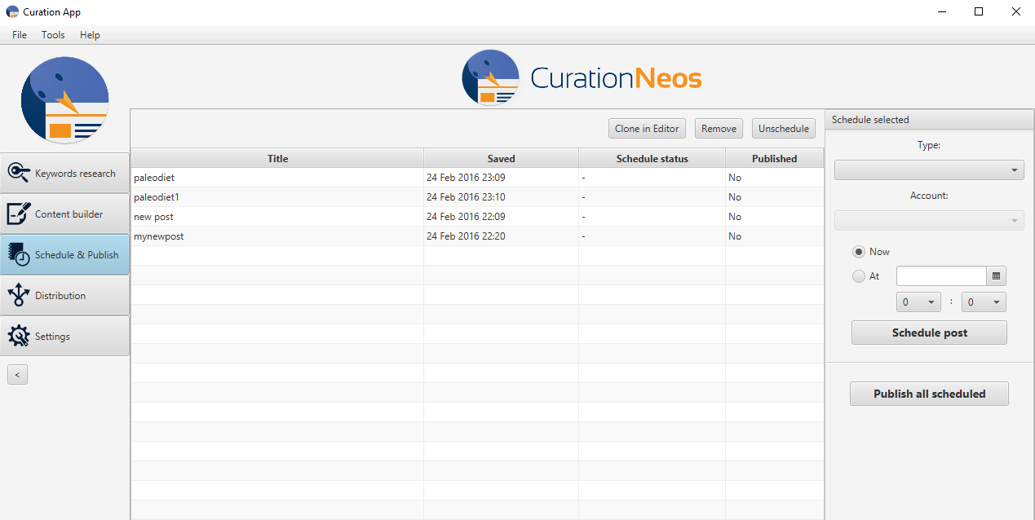Switch to Content builder tab
1035x520 pixels.
pyautogui.click(x=64, y=214)
